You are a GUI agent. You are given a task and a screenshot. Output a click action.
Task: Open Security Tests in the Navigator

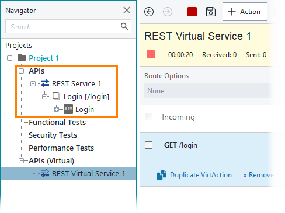53,135
